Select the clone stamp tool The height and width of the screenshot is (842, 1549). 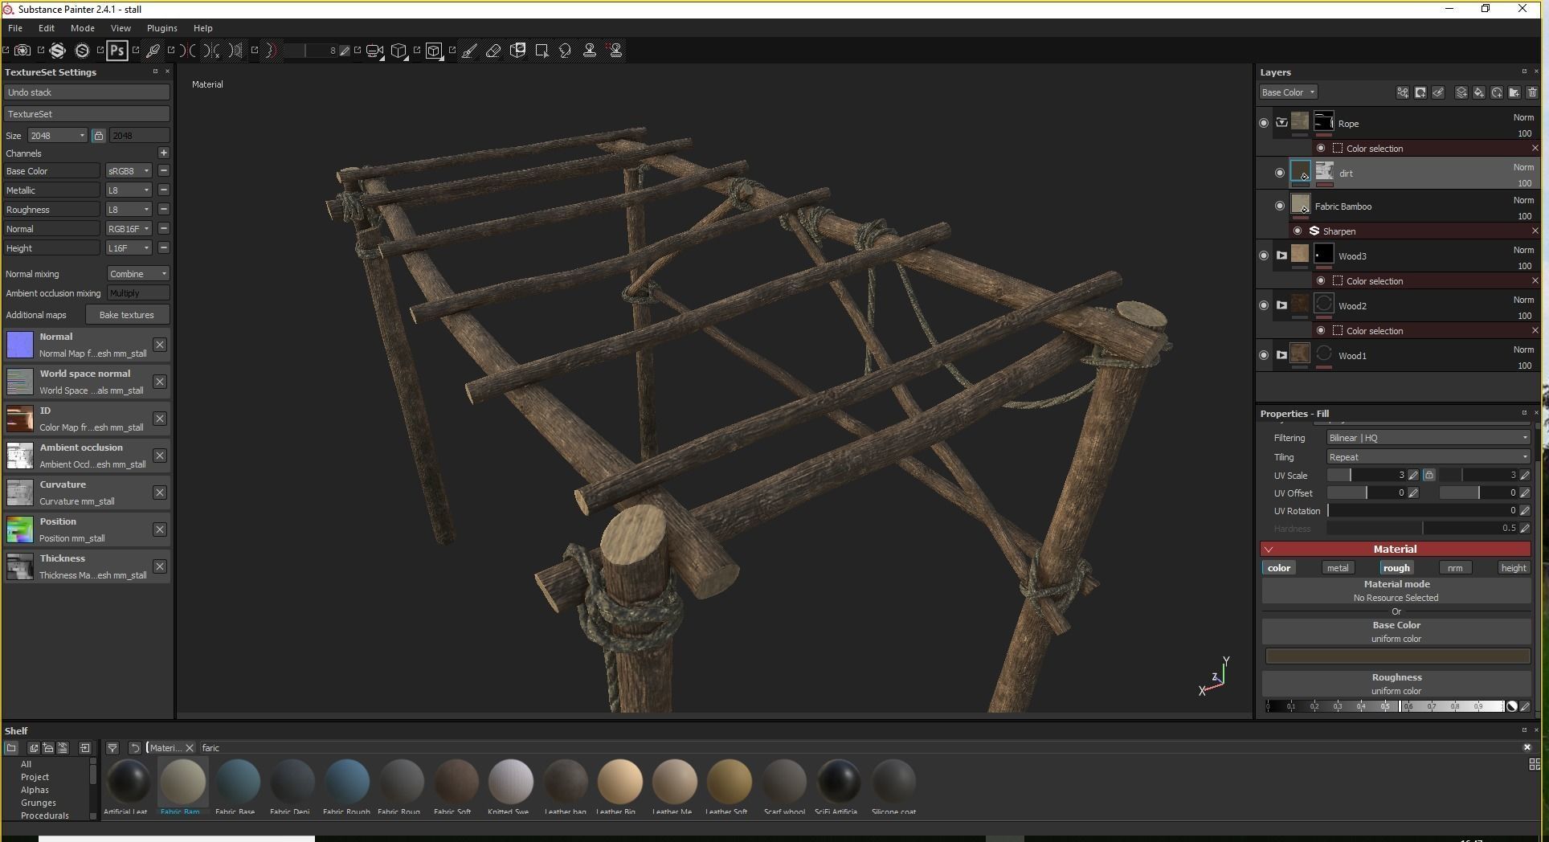point(590,51)
